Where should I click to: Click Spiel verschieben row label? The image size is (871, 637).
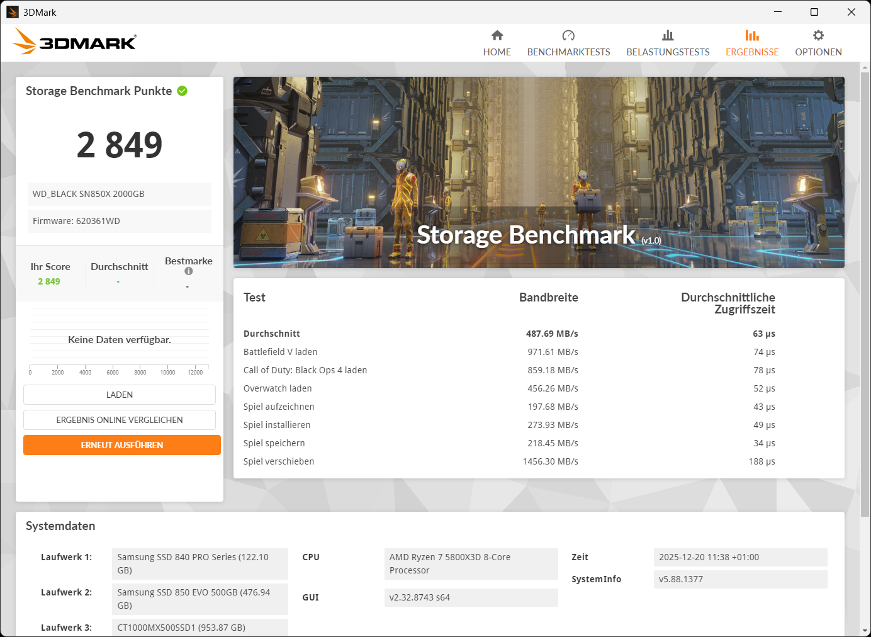279,461
